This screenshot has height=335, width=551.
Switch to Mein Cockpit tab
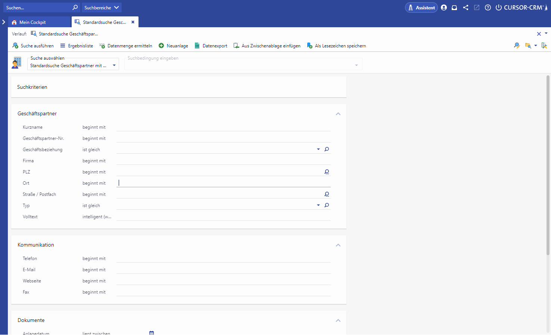[32, 22]
